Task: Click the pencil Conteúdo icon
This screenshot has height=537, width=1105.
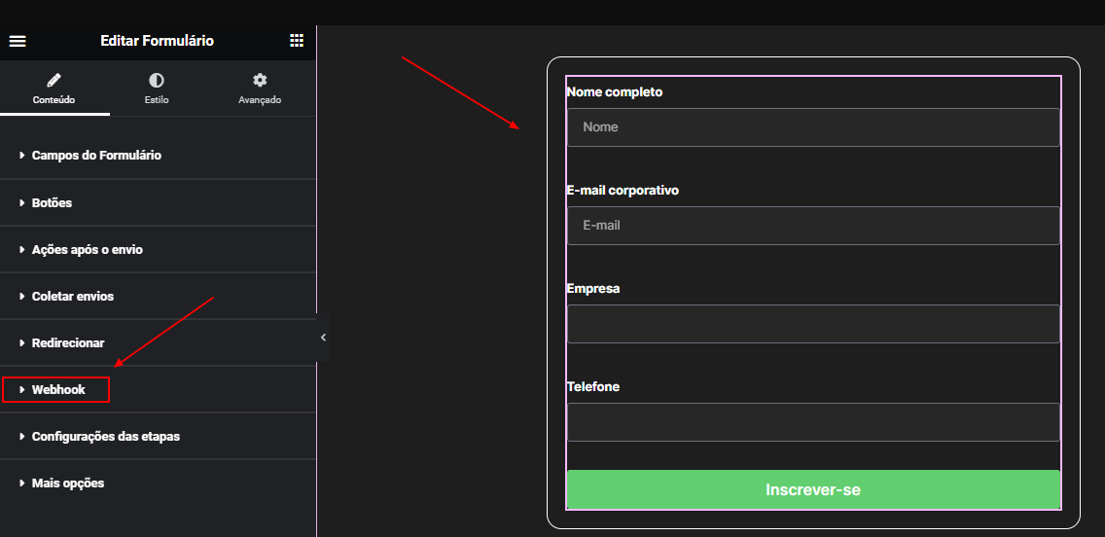Action: tap(54, 80)
